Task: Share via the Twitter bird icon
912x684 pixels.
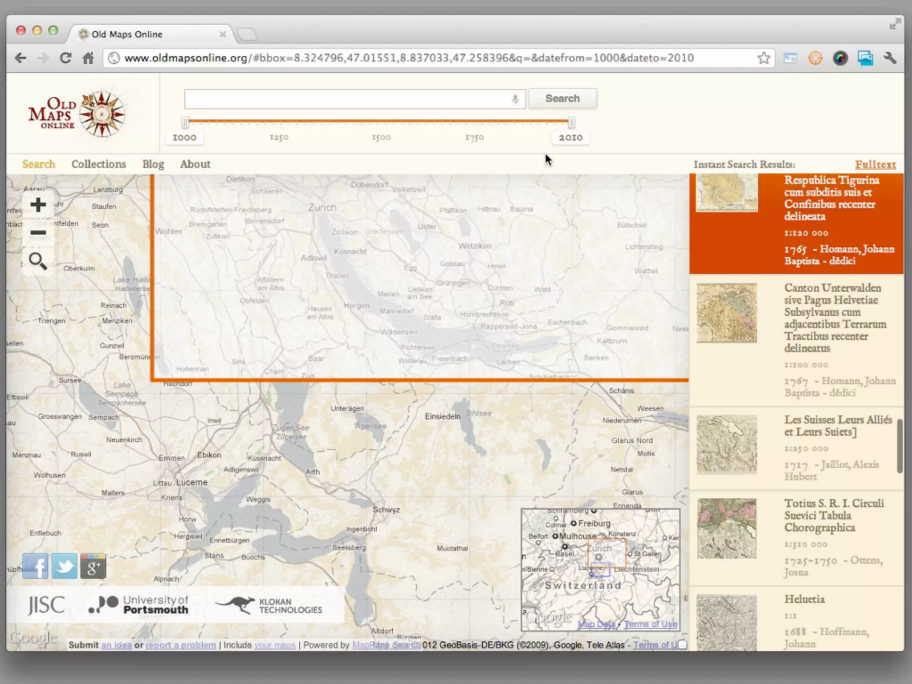Action: click(65, 566)
